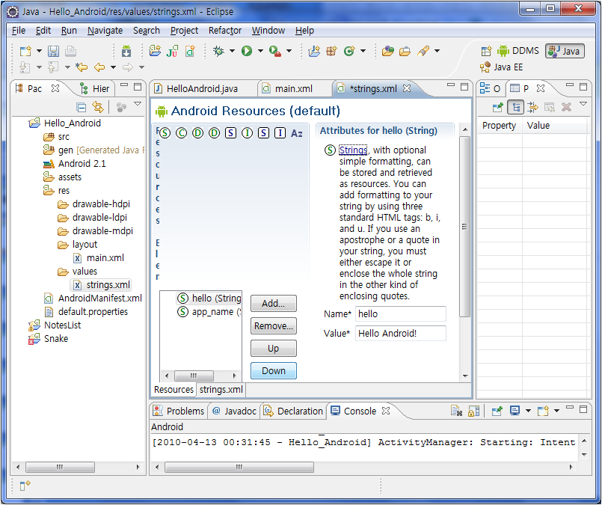The height and width of the screenshot is (505, 602).
Task: Open the Package Explorer view menu triangle
Action: [x=138, y=104]
